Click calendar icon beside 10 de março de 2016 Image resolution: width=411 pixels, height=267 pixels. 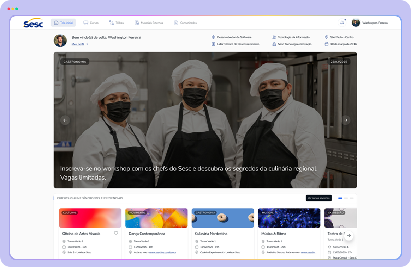327,44
